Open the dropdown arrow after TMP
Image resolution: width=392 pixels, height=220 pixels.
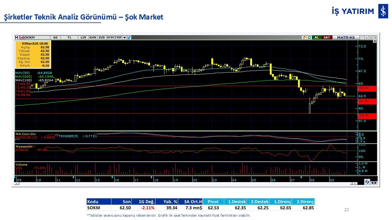click(x=124, y=37)
